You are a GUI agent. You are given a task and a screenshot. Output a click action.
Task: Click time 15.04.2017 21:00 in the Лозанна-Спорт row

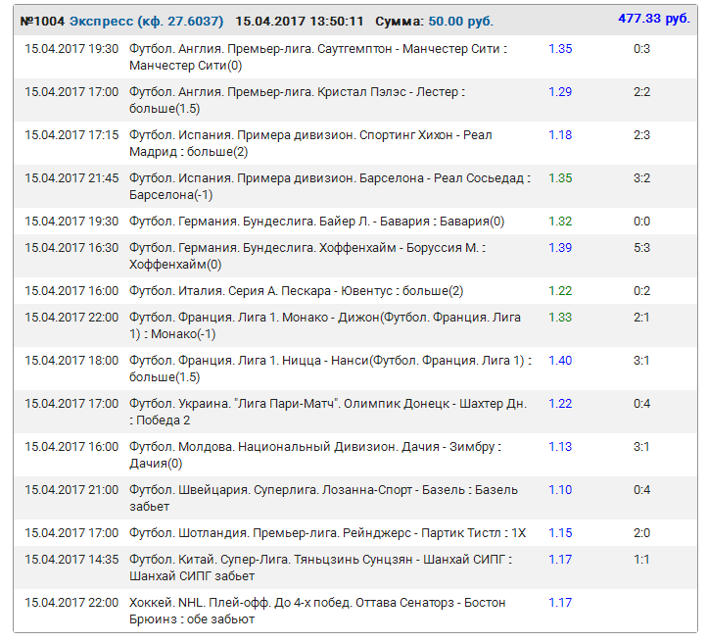pos(71,490)
